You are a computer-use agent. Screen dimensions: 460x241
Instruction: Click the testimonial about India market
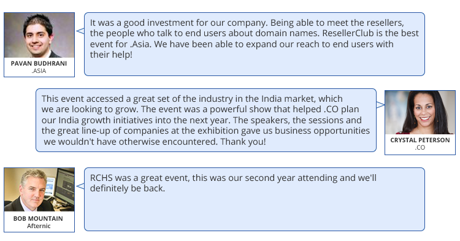[x=206, y=120]
